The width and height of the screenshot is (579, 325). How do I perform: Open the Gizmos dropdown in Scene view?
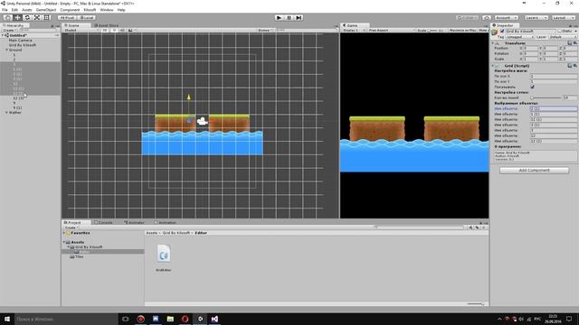[x=265, y=30]
